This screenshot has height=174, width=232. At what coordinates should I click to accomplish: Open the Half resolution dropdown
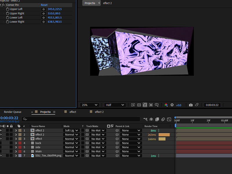[x=115, y=105]
